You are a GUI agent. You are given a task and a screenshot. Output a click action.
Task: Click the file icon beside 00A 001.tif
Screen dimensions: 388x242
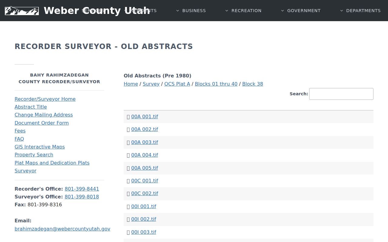tap(128, 117)
